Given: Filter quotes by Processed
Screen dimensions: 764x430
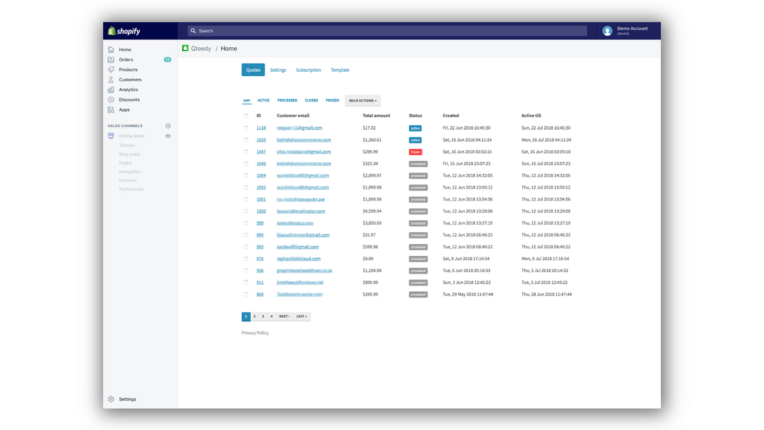Looking at the screenshot, I should (287, 100).
